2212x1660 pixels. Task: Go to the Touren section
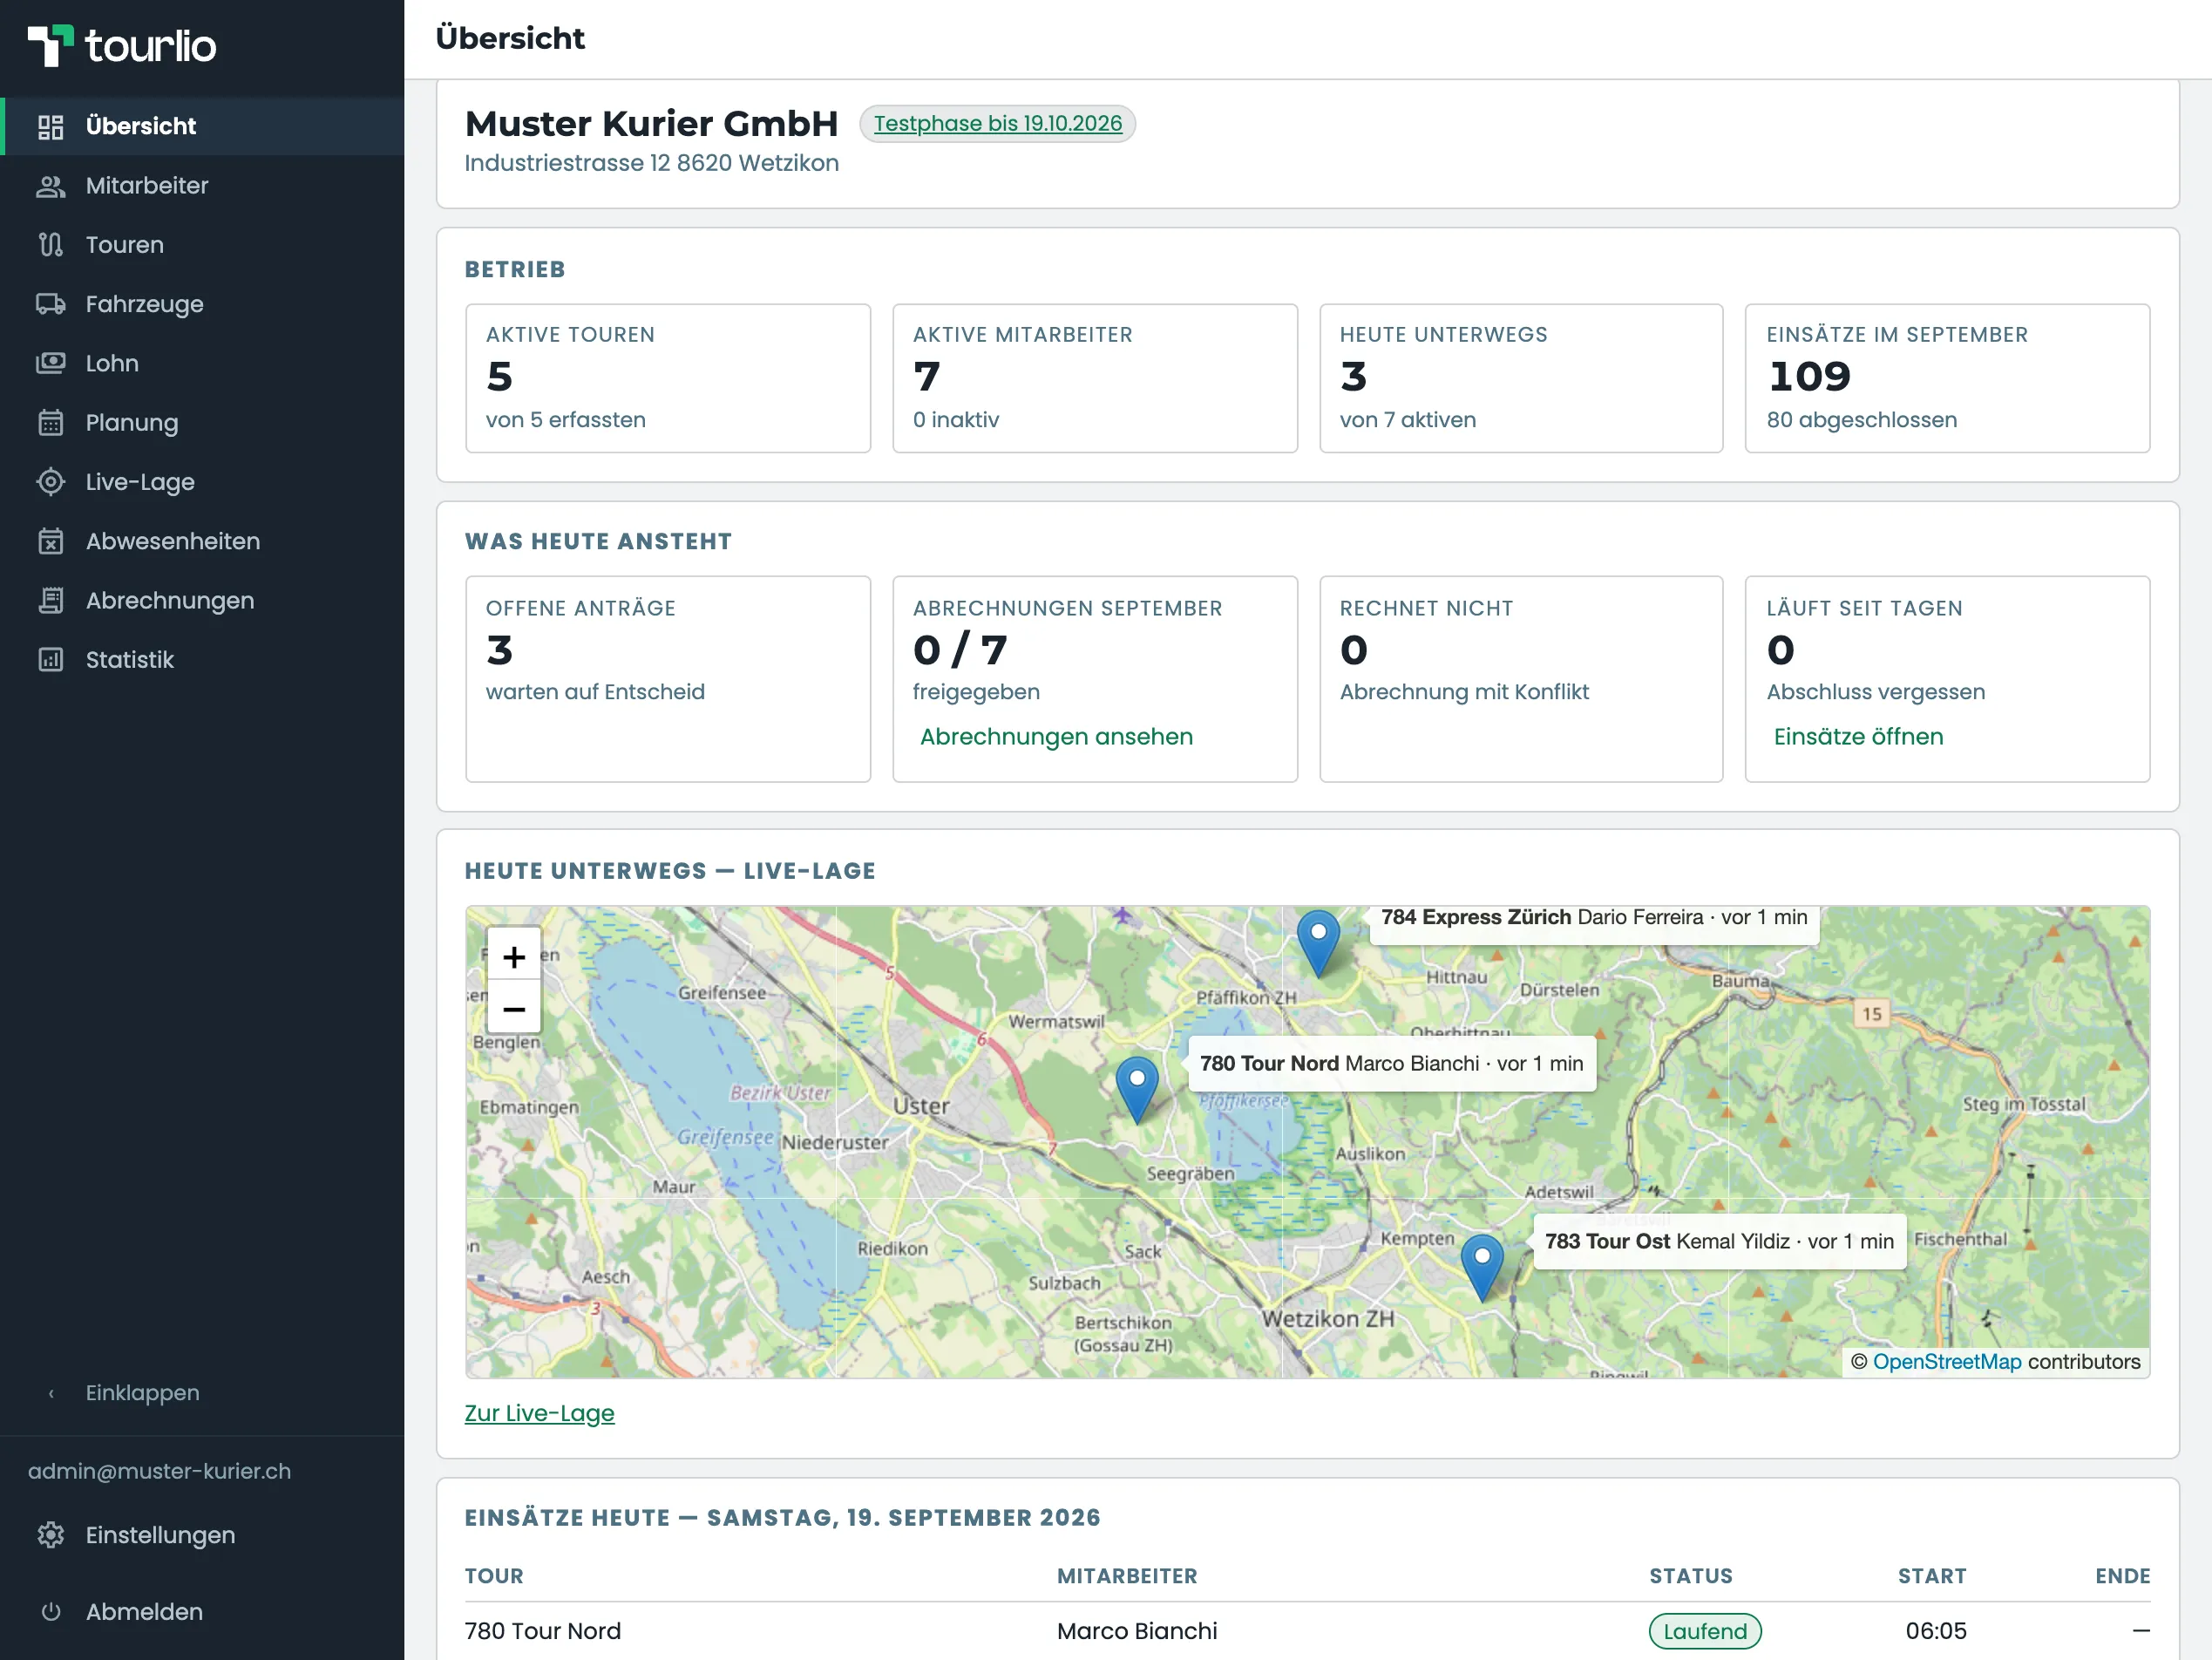tap(202, 244)
